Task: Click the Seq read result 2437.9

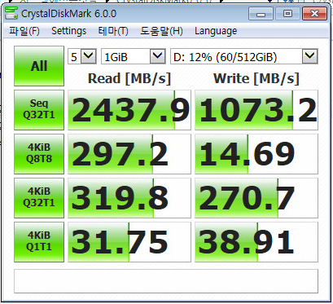Action: (129, 110)
